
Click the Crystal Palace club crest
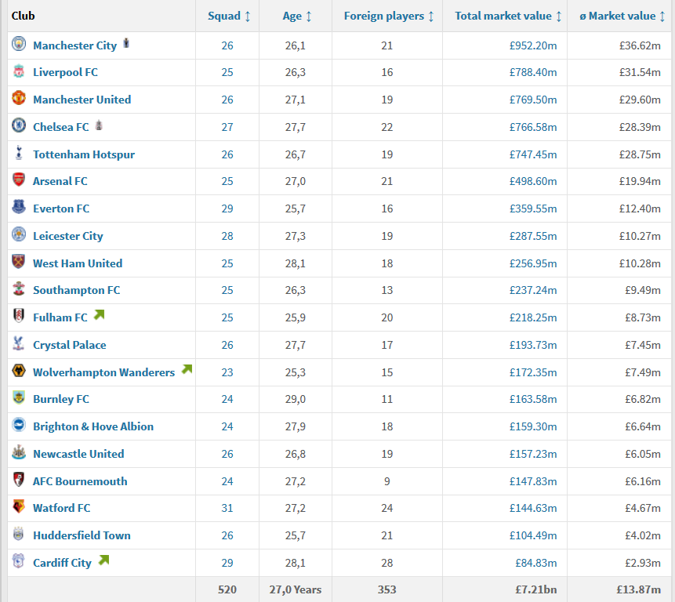19,343
